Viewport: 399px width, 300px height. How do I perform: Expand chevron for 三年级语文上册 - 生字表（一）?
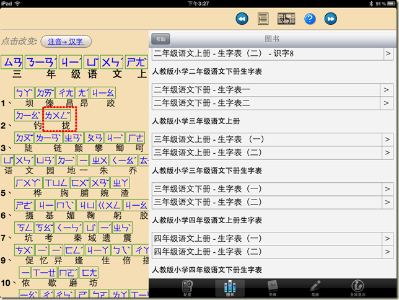[x=387, y=139]
